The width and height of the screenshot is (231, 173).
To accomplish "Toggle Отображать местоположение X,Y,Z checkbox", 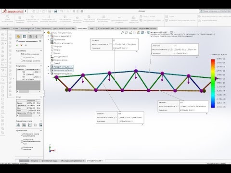I will (22, 141).
